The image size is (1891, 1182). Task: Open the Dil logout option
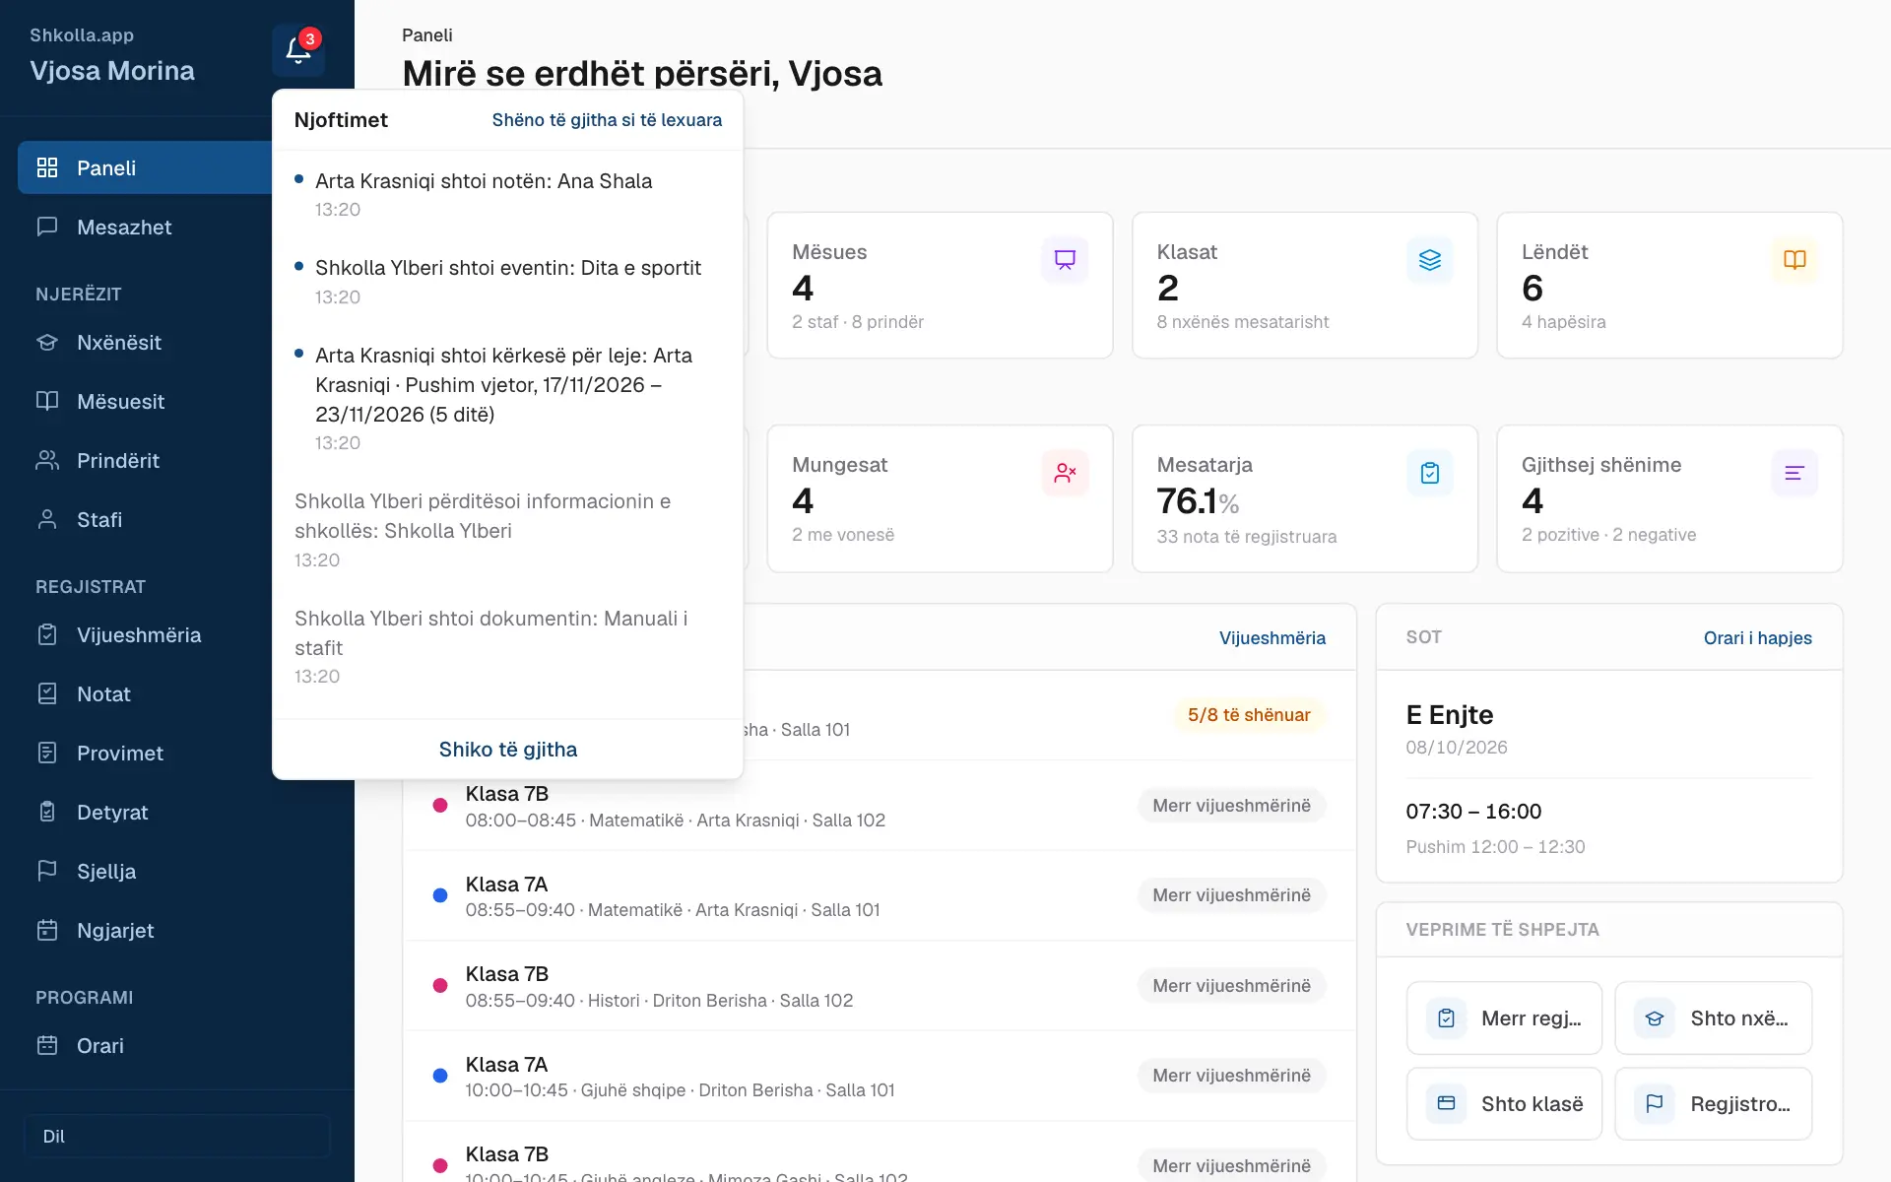click(x=177, y=1136)
